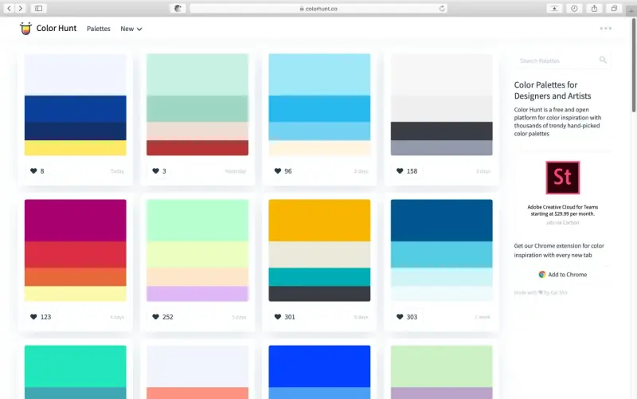Select cream bottom stripe in 96-likes palette
The image size is (637, 399).
319,148
